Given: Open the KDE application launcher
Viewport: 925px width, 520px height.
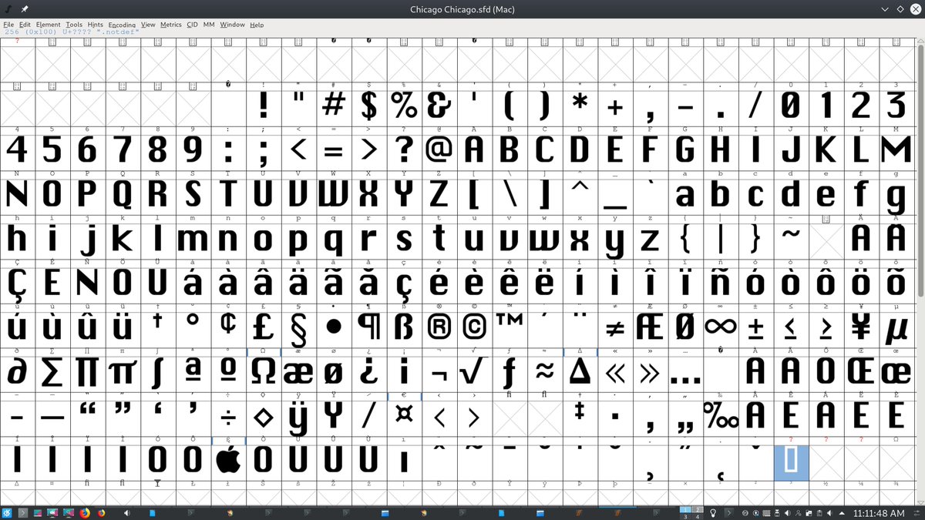Looking at the screenshot, I should coord(6,512).
